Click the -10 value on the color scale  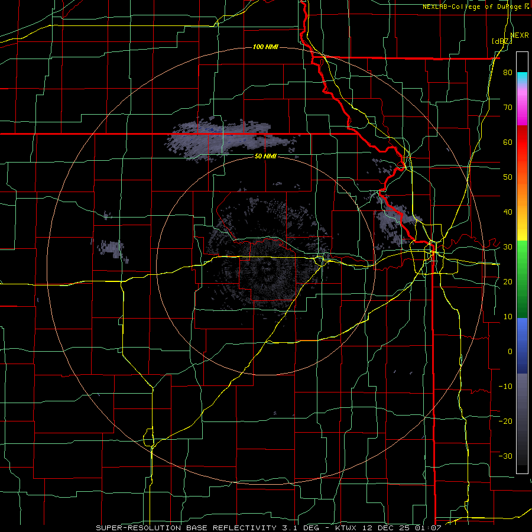(505, 387)
